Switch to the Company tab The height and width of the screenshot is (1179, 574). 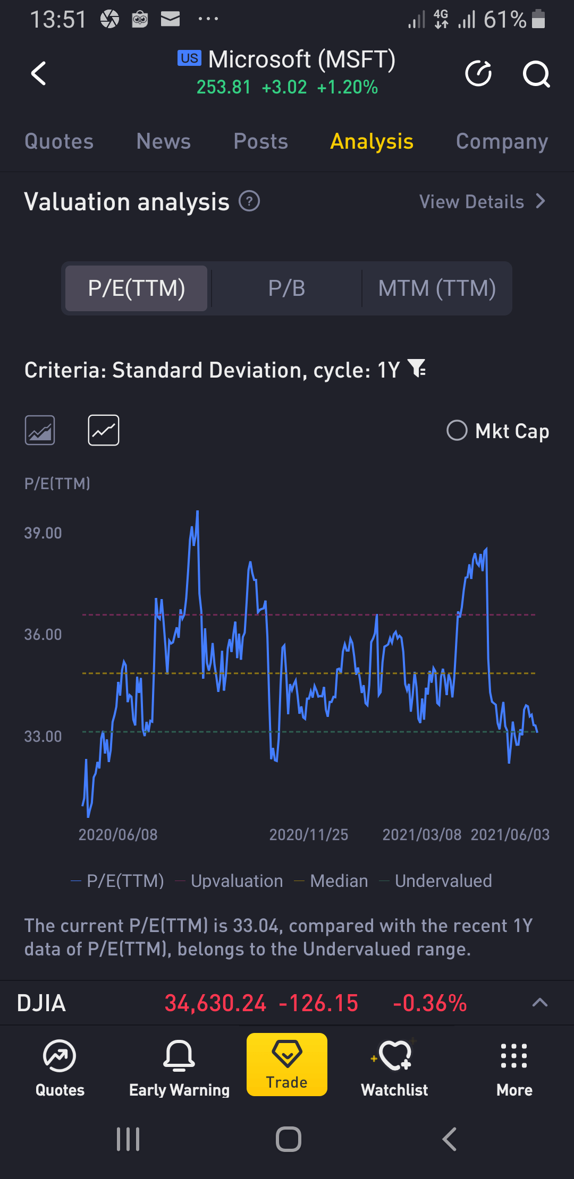(x=502, y=141)
